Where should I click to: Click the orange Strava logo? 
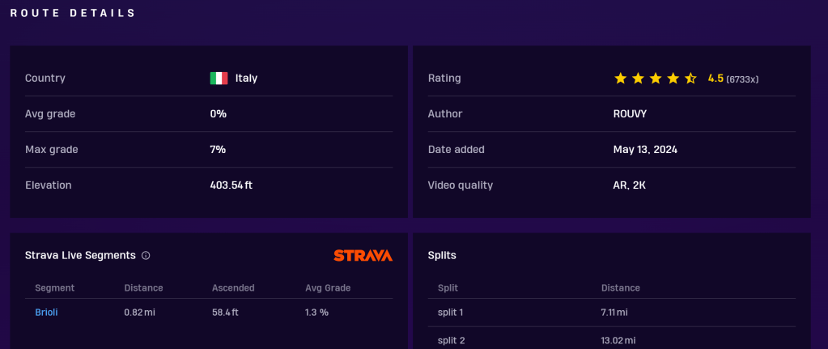point(363,255)
